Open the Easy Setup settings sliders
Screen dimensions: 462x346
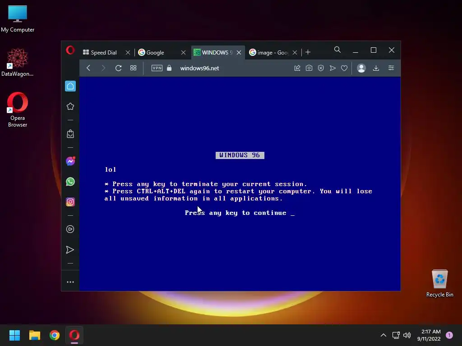(x=391, y=68)
